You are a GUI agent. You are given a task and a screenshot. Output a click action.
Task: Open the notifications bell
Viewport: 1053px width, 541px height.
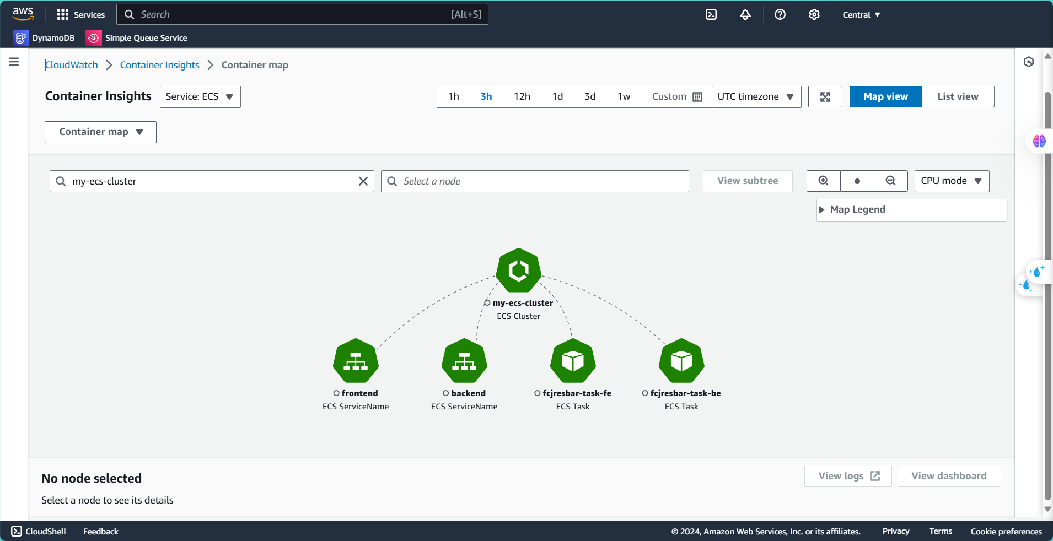[745, 14]
